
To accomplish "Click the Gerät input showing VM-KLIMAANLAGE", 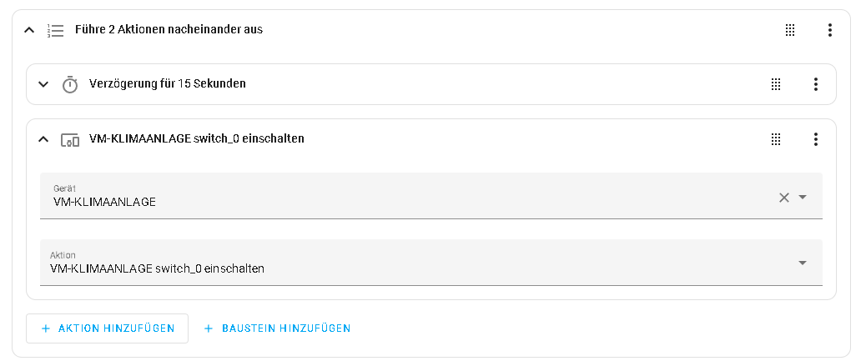I will [x=431, y=196].
